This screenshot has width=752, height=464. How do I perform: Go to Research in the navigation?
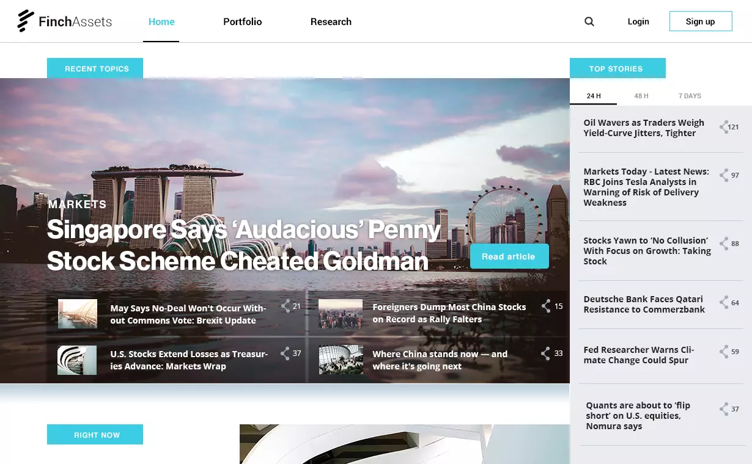coord(331,21)
